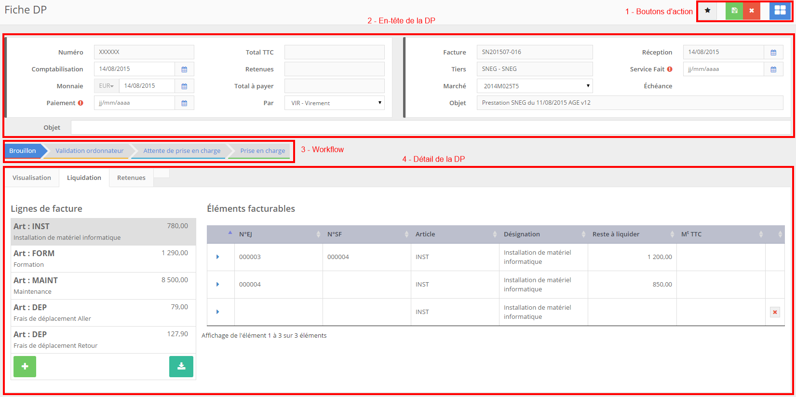Viewport: 796px width, 397px height.
Task: Add a new invoice line with plus button
Action: [25, 367]
